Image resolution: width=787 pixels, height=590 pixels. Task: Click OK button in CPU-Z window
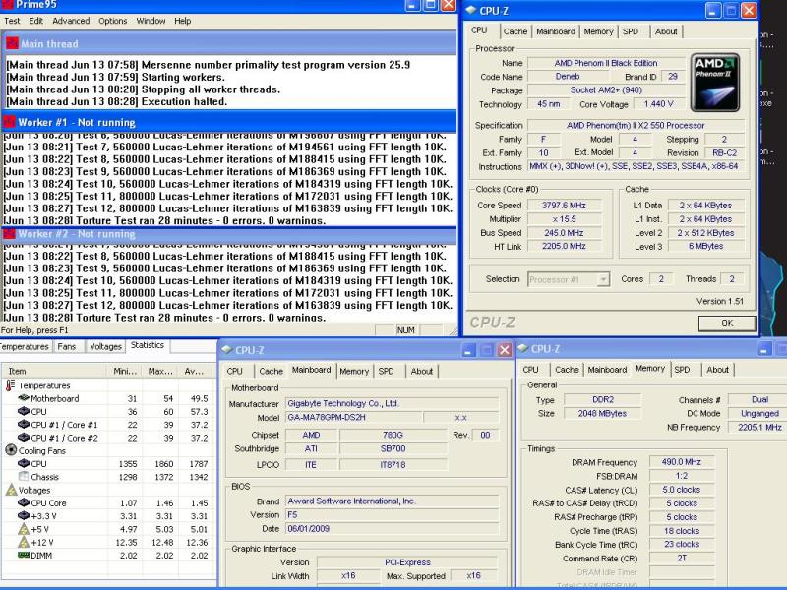(727, 324)
